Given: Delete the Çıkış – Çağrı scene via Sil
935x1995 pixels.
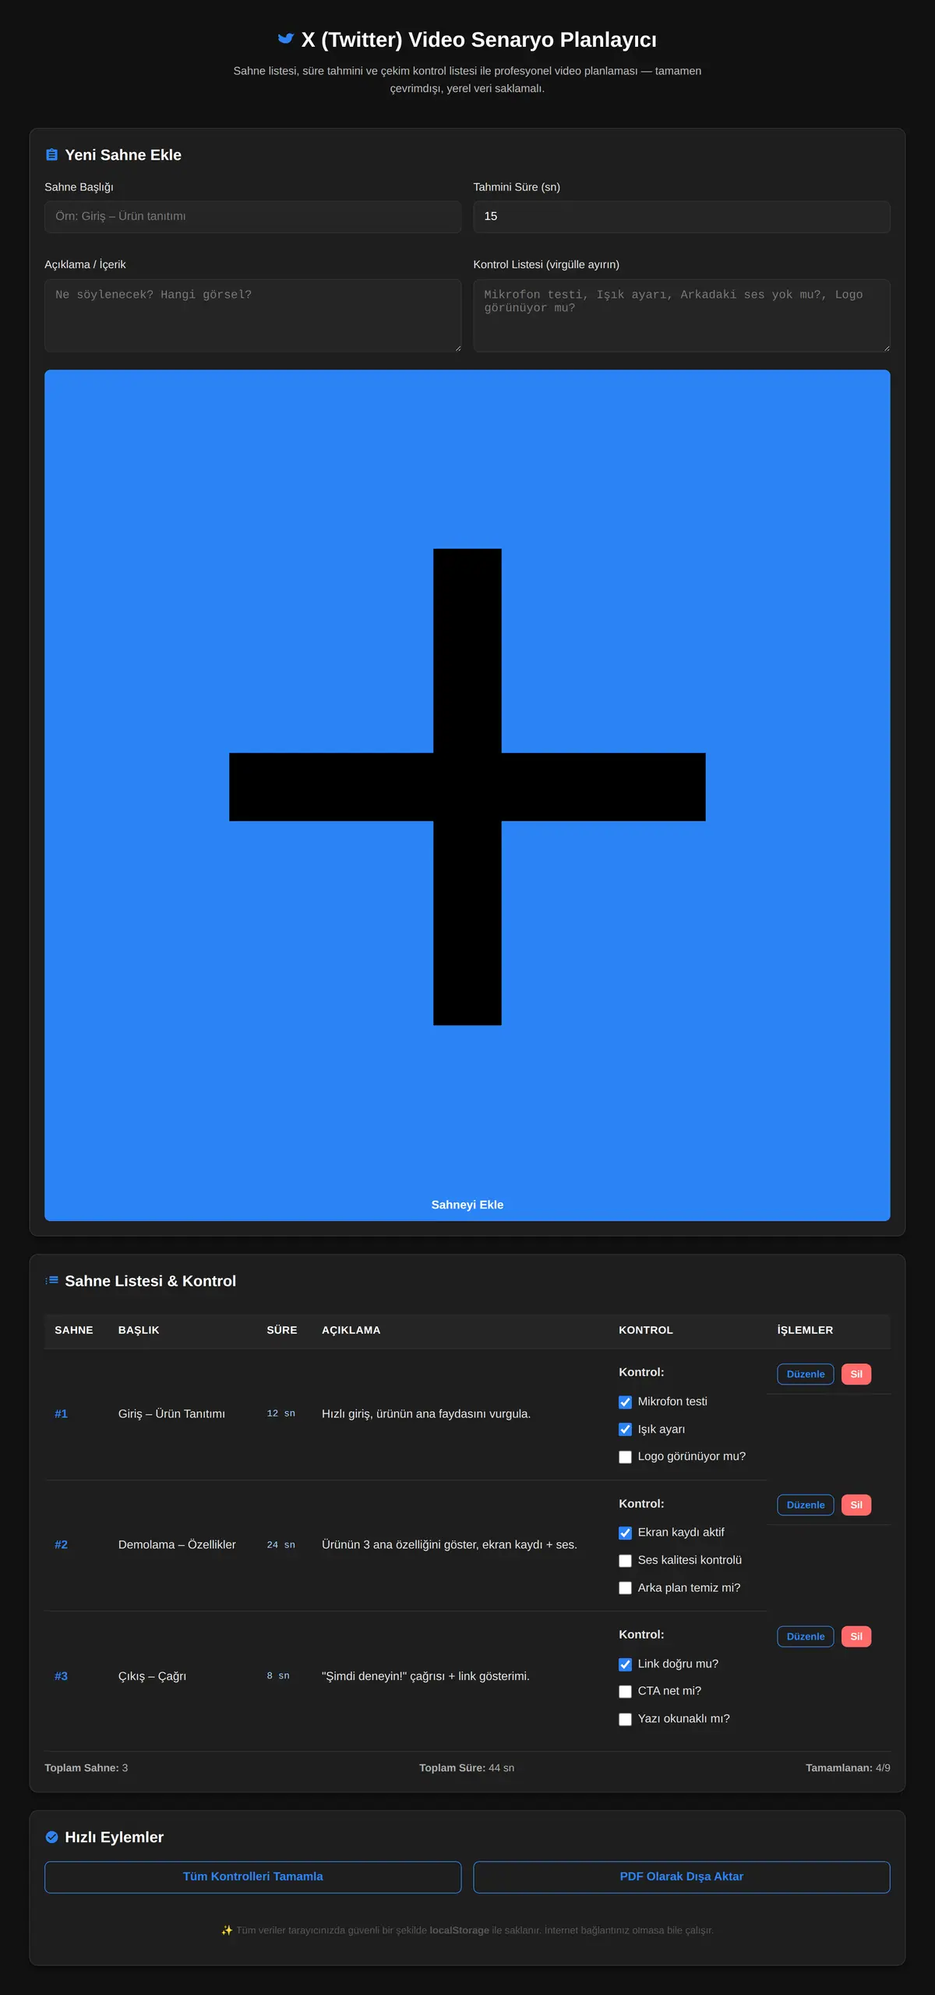Looking at the screenshot, I should 856,1636.
